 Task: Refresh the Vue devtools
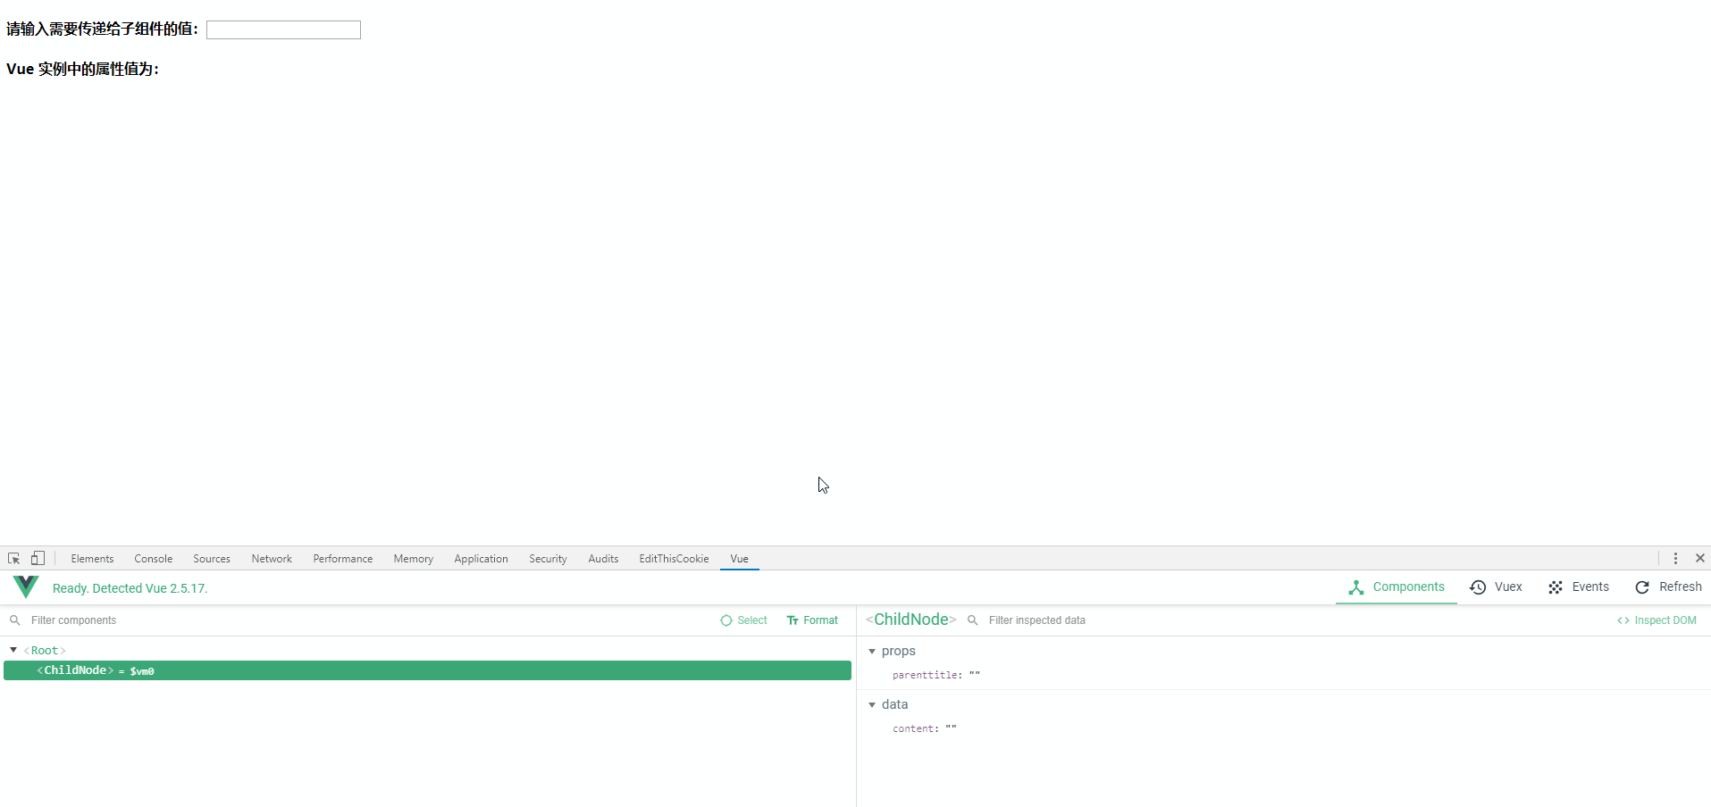click(1668, 587)
